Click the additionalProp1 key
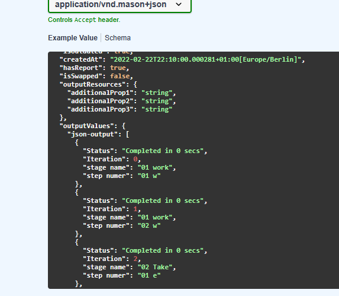The width and height of the screenshot is (339, 296). [x=100, y=93]
